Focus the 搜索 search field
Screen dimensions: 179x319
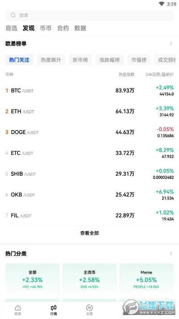(89, 15)
